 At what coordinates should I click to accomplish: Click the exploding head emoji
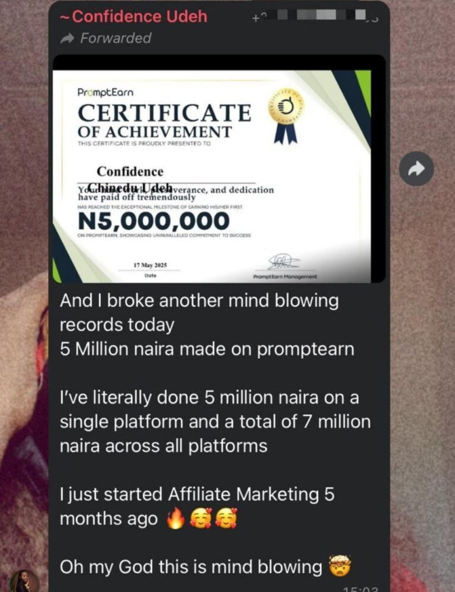(x=340, y=566)
